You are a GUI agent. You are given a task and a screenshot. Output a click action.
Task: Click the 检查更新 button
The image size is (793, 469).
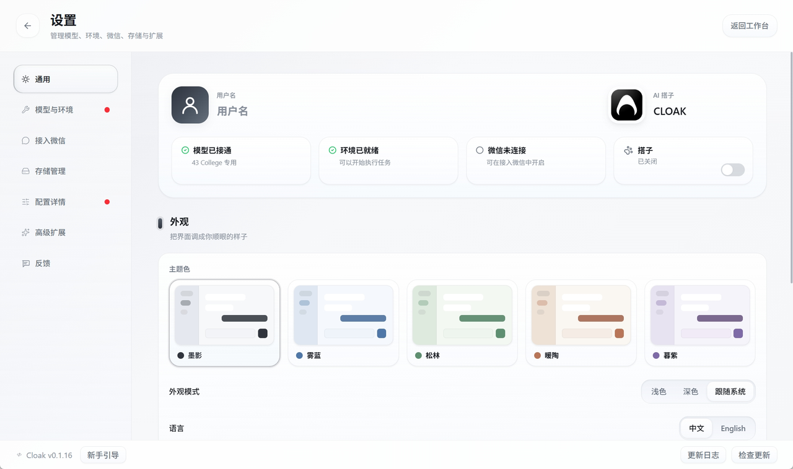[754, 455]
